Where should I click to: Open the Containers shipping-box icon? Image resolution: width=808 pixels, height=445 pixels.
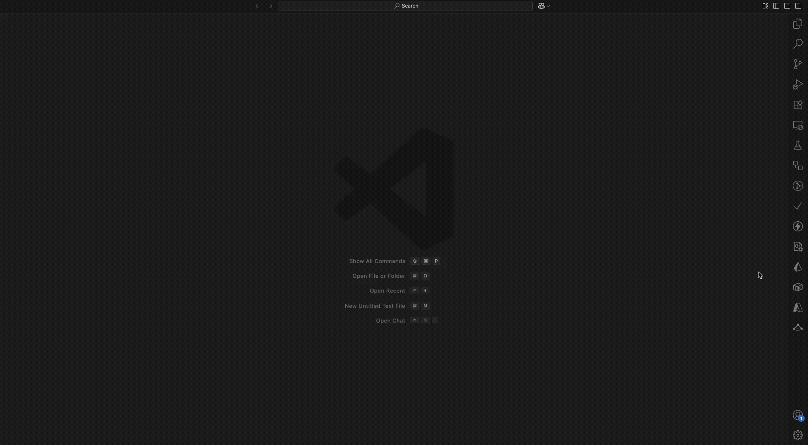pyautogui.click(x=797, y=287)
